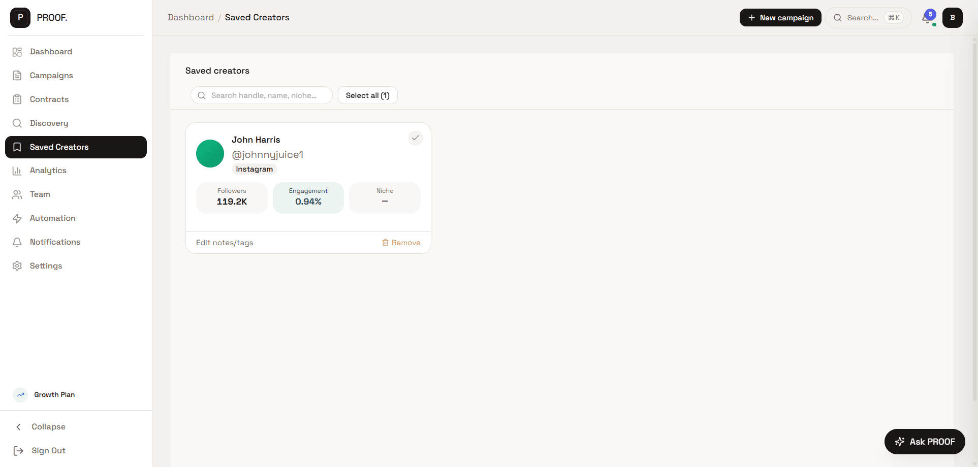Click the Niche stat tile
The height and width of the screenshot is (467, 978).
pyautogui.click(x=385, y=198)
